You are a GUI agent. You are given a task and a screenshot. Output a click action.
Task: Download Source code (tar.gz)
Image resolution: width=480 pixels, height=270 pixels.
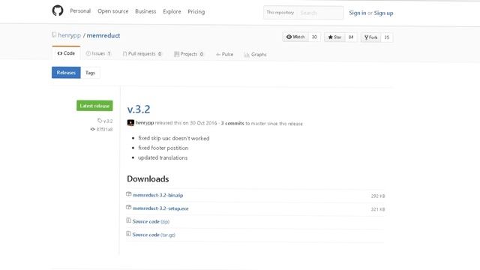[x=154, y=235]
